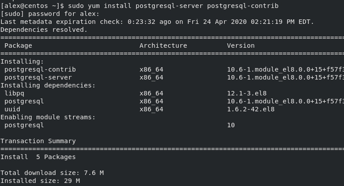Viewport: 344px width, 186px height.
Task: Click the '[sudo] password for alex:' prompt line
Action: (50, 14)
